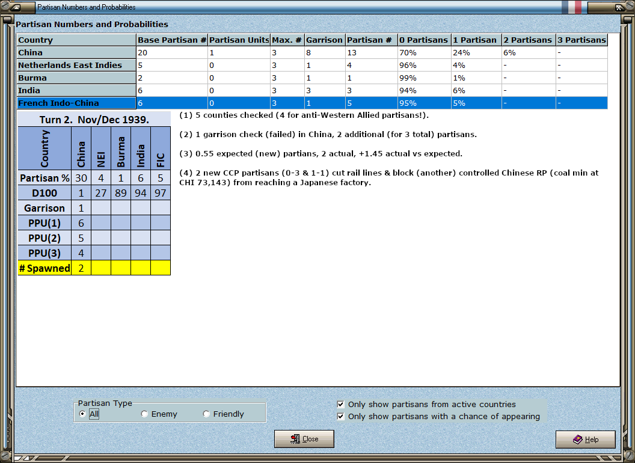This screenshot has width=635, height=463.
Task: Click the # Spawned row label
Action: 44,268
